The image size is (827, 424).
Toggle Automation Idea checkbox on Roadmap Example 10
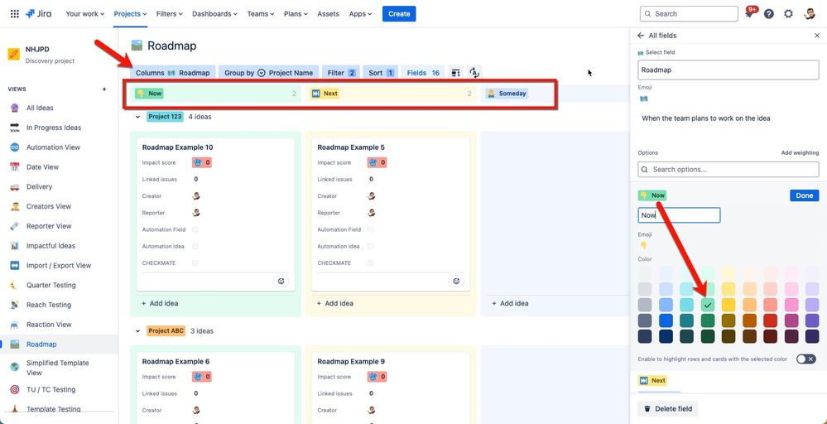point(195,246)
